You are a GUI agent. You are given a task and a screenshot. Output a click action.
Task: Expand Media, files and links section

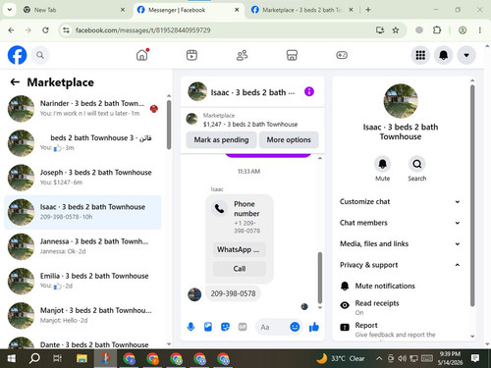click(400, 243)
